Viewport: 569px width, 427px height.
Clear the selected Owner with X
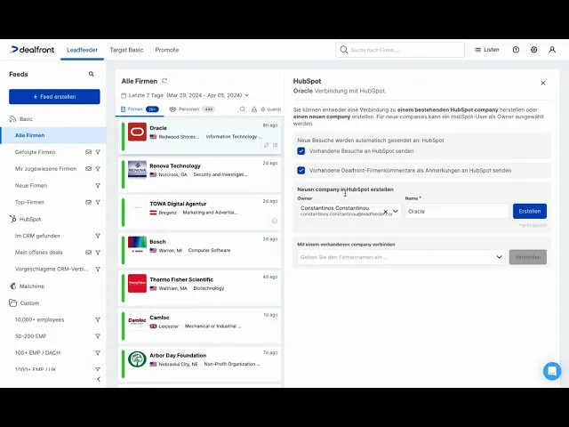click(x=385, y=212)
